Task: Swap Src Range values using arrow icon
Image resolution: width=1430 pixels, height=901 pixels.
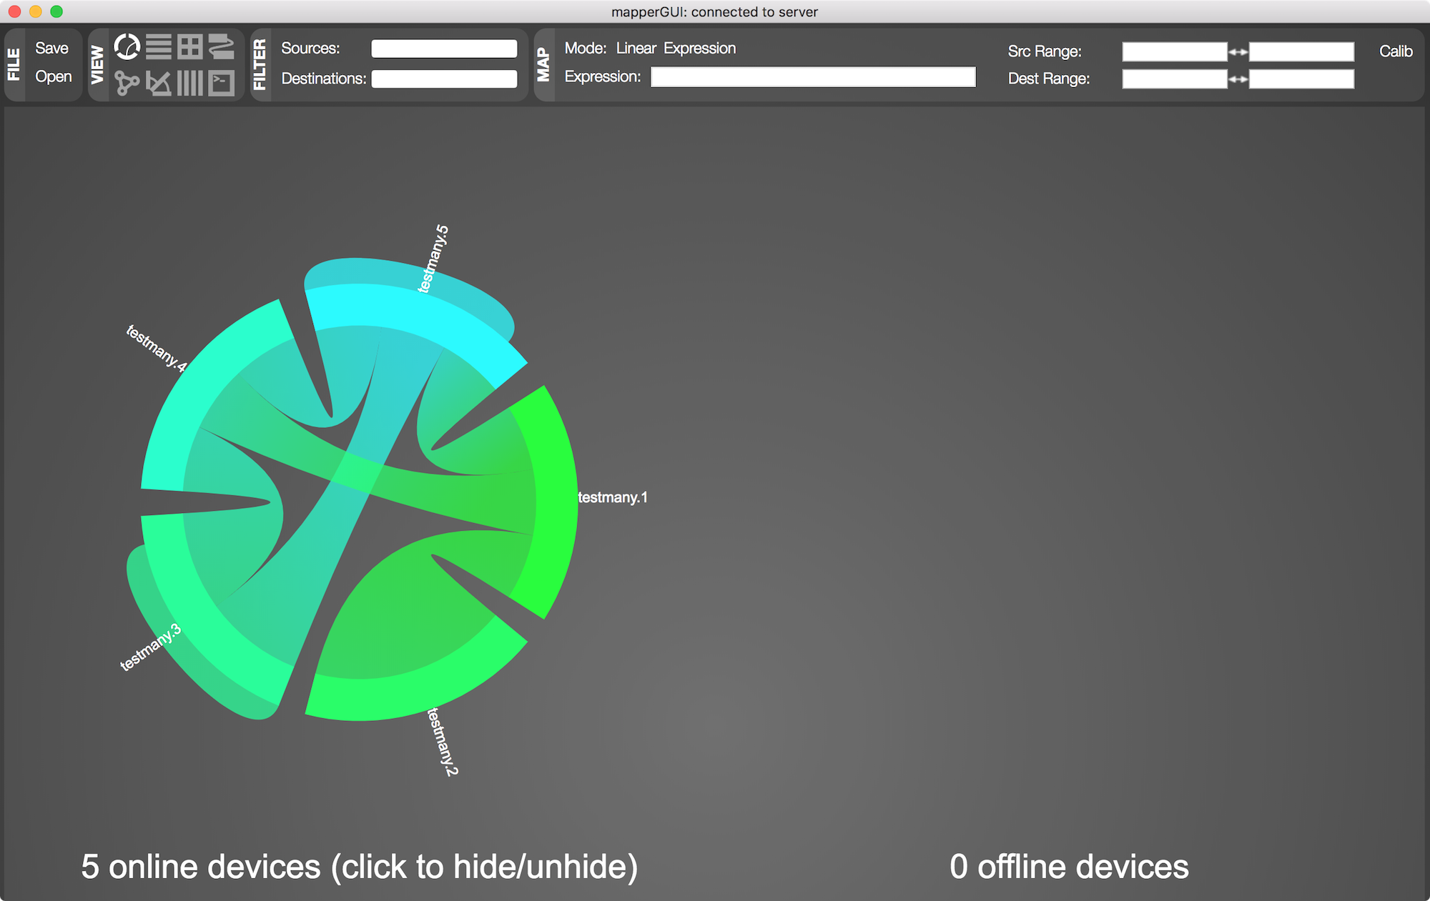Action: (1238, 52)
